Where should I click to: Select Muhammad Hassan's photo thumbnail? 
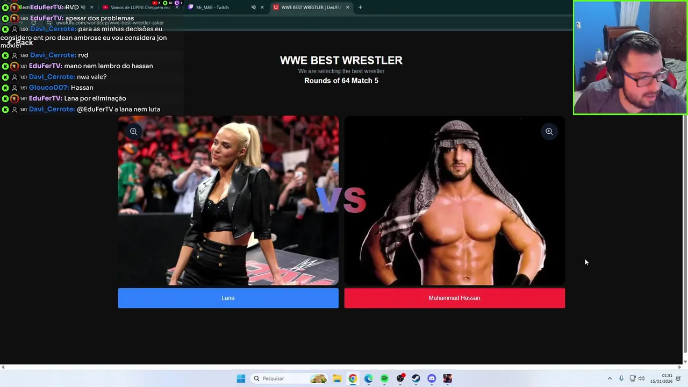point(454,200)
